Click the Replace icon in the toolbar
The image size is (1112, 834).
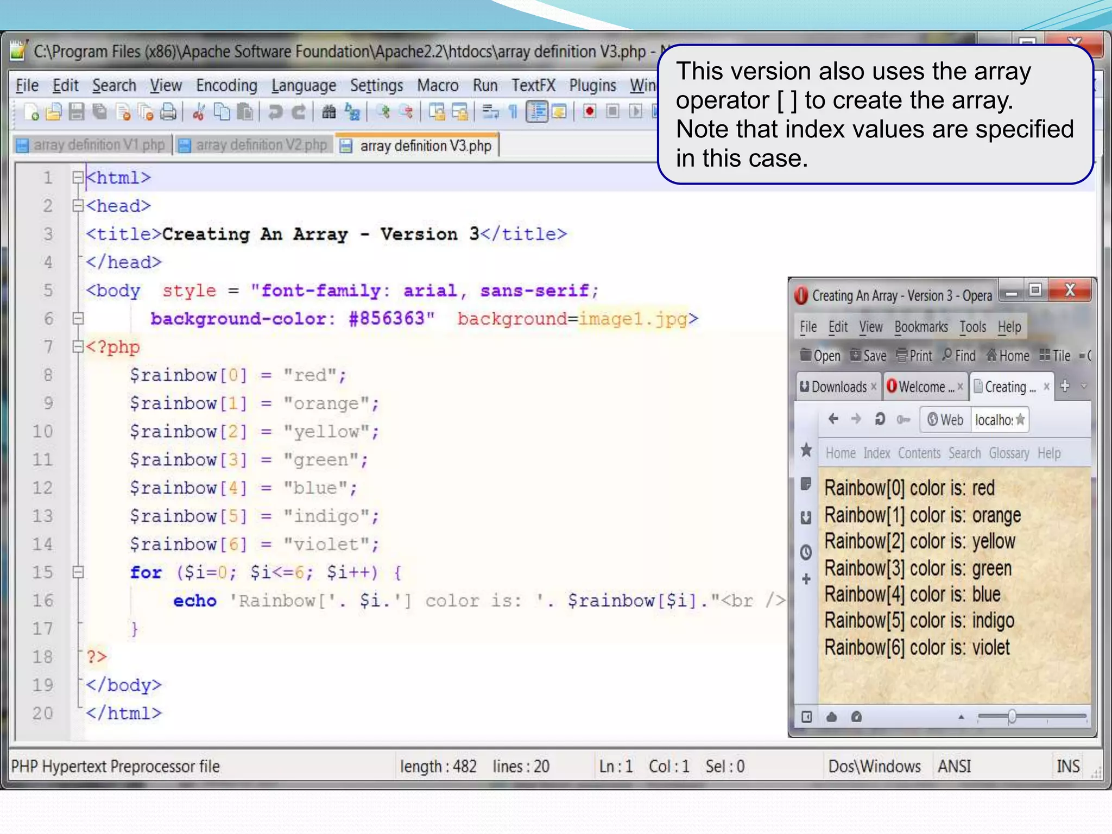[x=352, y=112]
